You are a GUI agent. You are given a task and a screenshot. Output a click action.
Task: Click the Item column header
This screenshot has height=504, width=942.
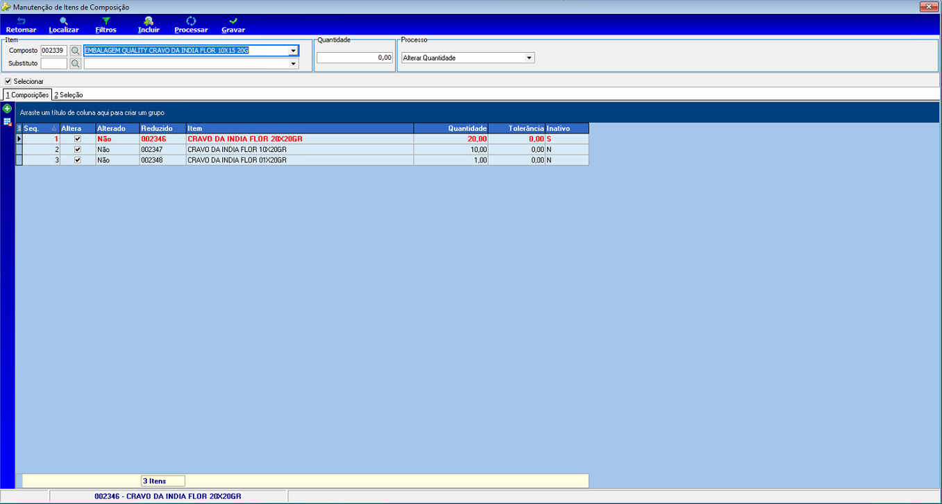point(300,128)
